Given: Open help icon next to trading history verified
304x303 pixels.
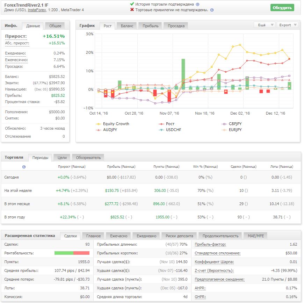Looking at the screenshot, I should [x=197, y=4].
